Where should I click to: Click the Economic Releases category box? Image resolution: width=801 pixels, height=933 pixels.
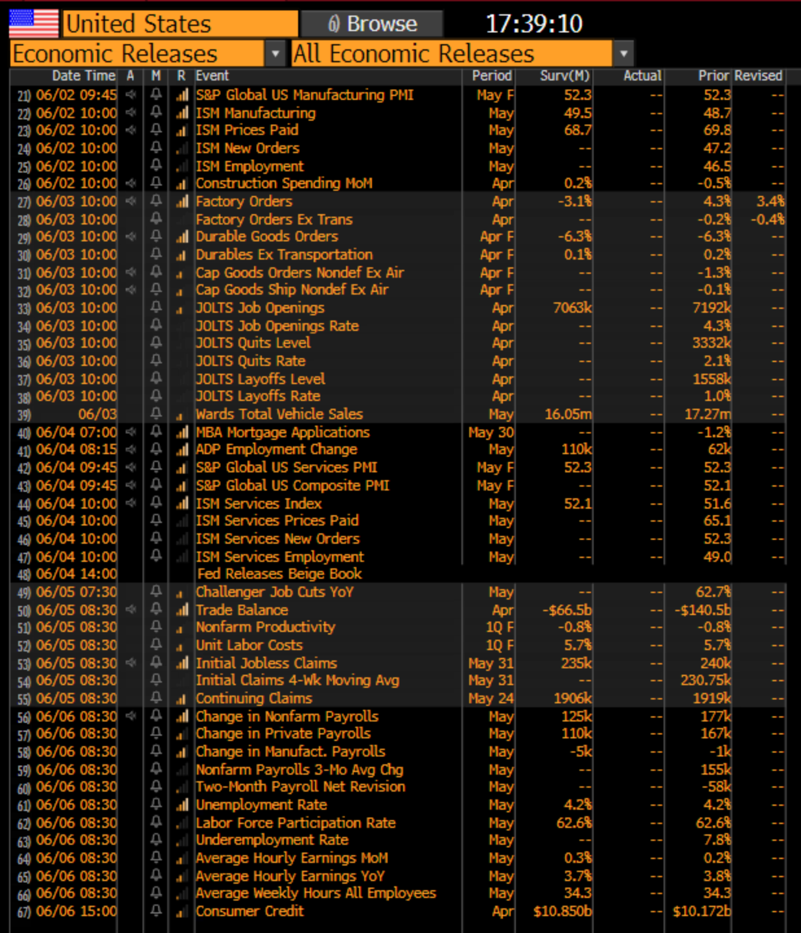coord(137,54)
